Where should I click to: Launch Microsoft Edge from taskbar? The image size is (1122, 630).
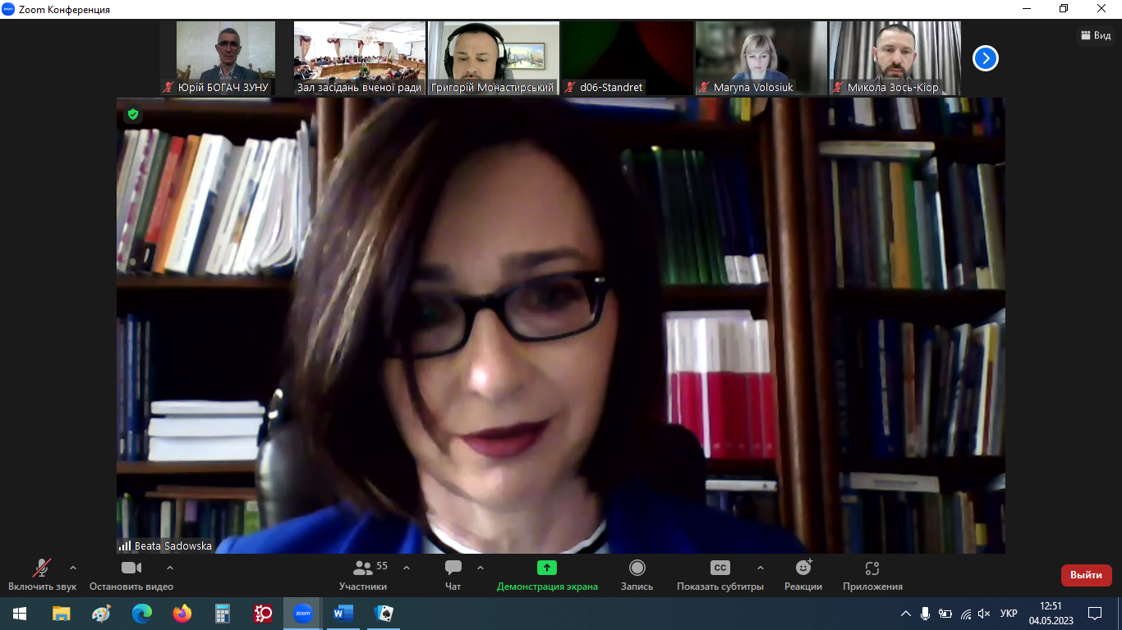click(x=141, y=613)
